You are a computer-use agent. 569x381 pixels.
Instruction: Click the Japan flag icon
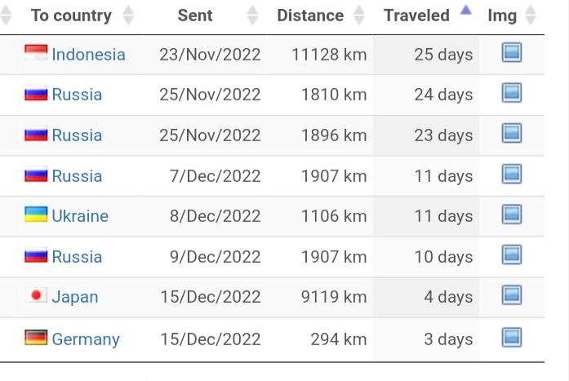(x=36, y=295)
